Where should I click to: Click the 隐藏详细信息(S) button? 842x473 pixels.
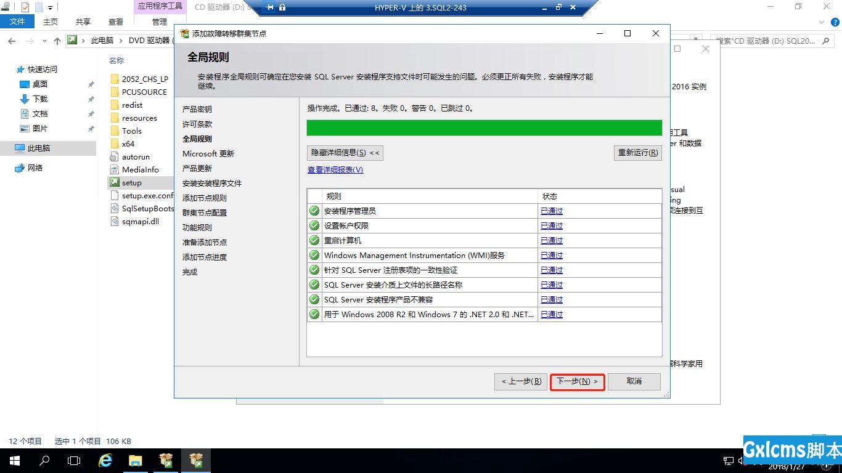point(345,153)
